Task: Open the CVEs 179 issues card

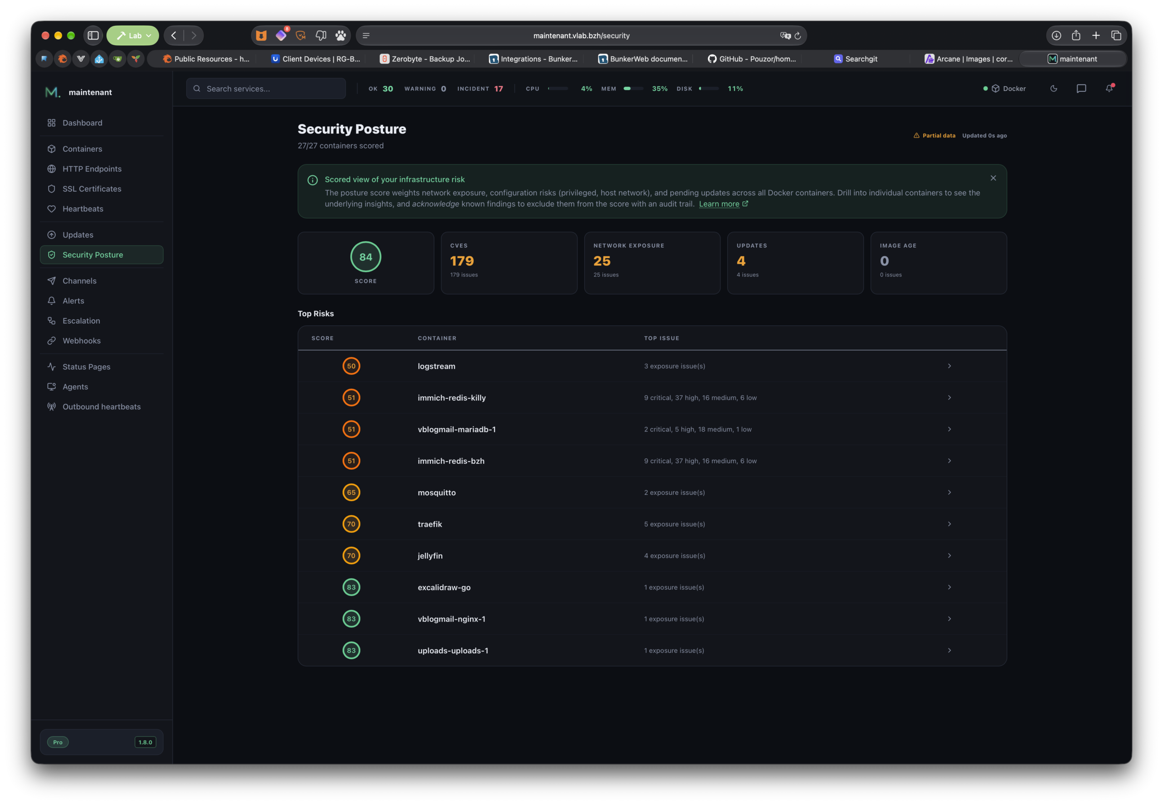Action: [x=509, y=263]
